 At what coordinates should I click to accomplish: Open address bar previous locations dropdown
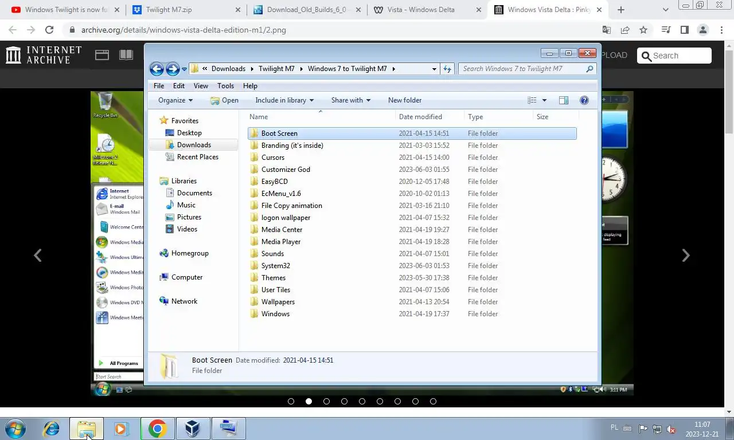(x=434, y=69)
